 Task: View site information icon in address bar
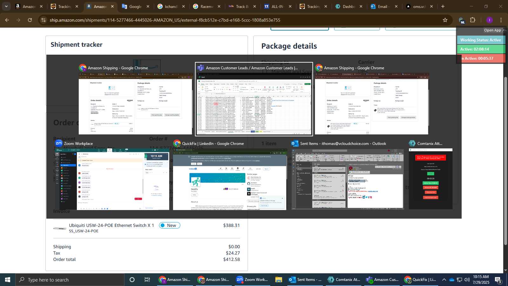pyautogui.click(x=43, y=20)
